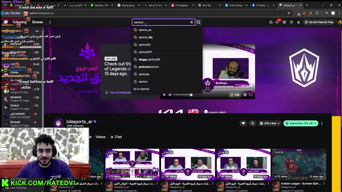Open the three-dot more menu beside Browse

click(50, 22)
